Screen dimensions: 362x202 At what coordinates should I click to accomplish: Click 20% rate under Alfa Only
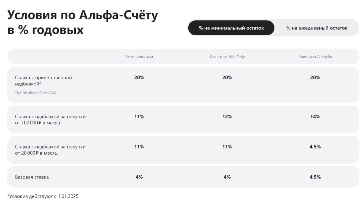tap(227, 78)
